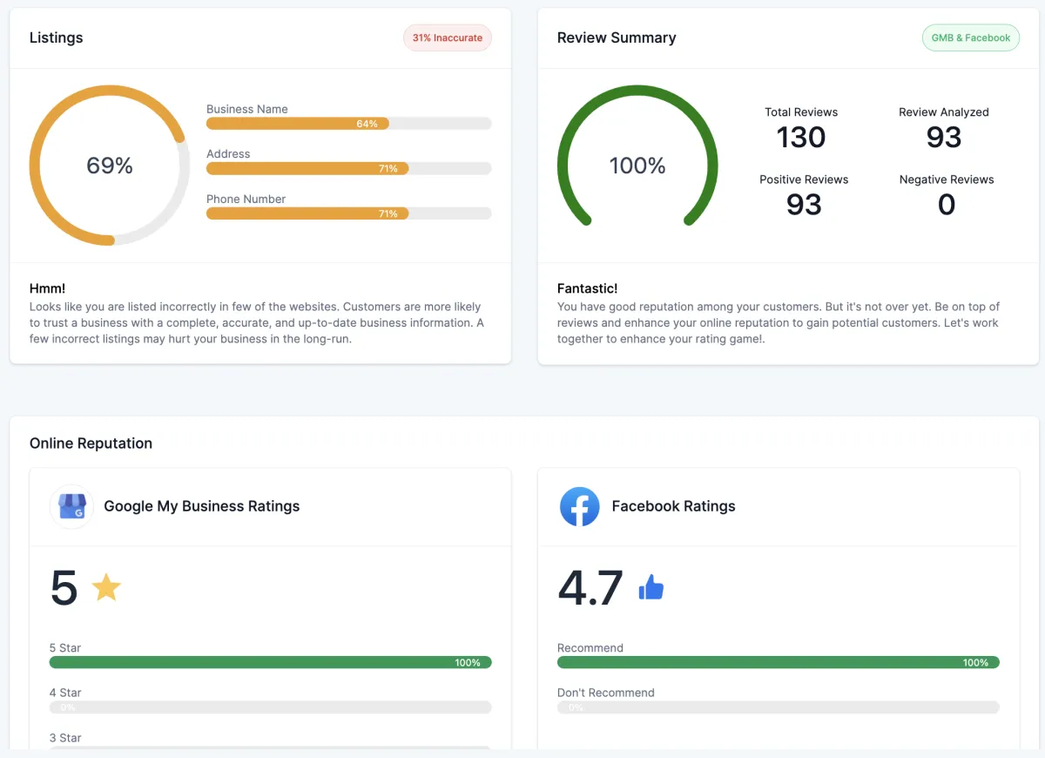Viewport: 1045px width, 758px height.
Task: Click the Positive Reviews value 93
Action: [804, 205]
